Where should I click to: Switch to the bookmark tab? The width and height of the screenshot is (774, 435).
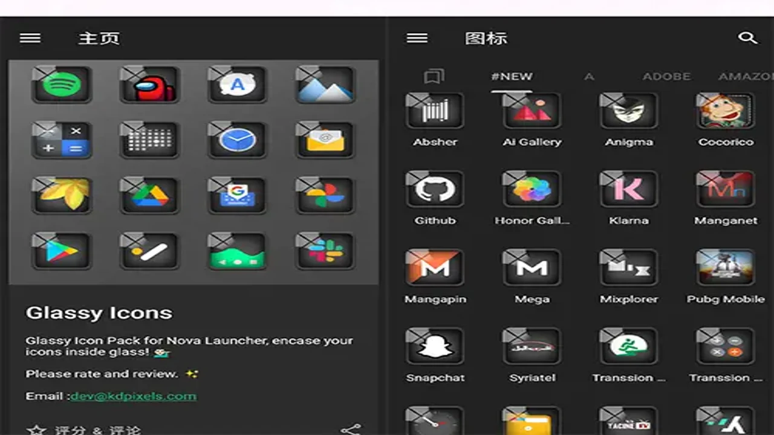click(x=434, y=77)
